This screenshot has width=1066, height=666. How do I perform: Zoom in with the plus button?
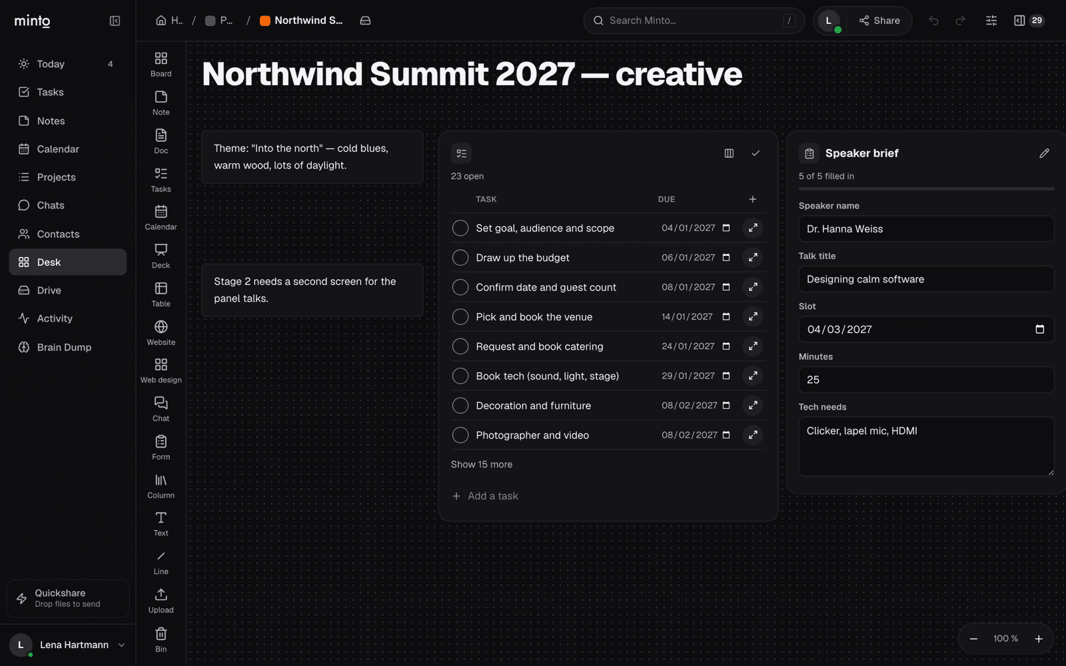coord(1038,639)
